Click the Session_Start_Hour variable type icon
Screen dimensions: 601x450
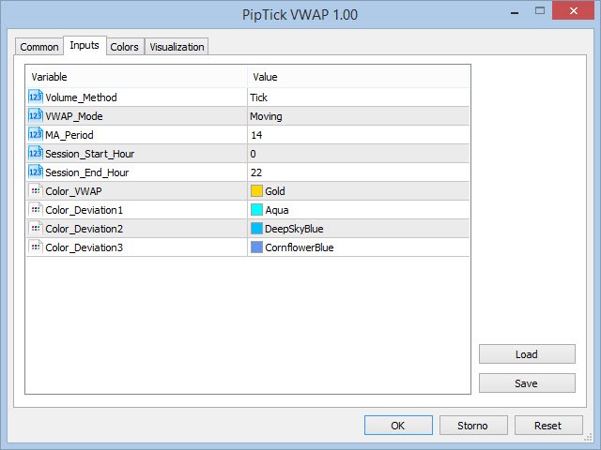(36, 153)
